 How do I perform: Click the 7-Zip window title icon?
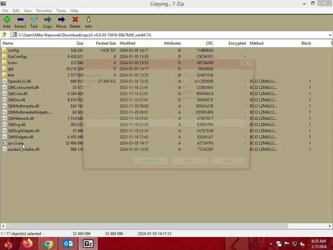pyautogui.click(x=3, y=3)
